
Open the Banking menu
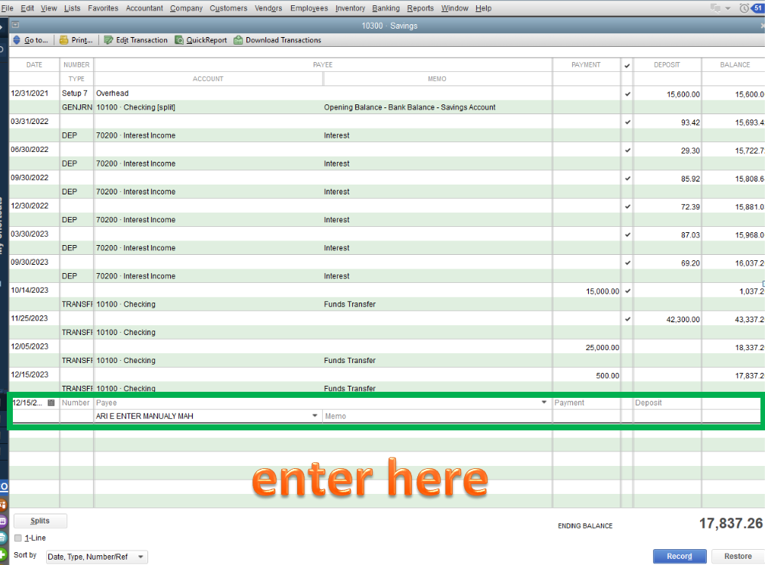pyautogui.click(x=386, y=8)
